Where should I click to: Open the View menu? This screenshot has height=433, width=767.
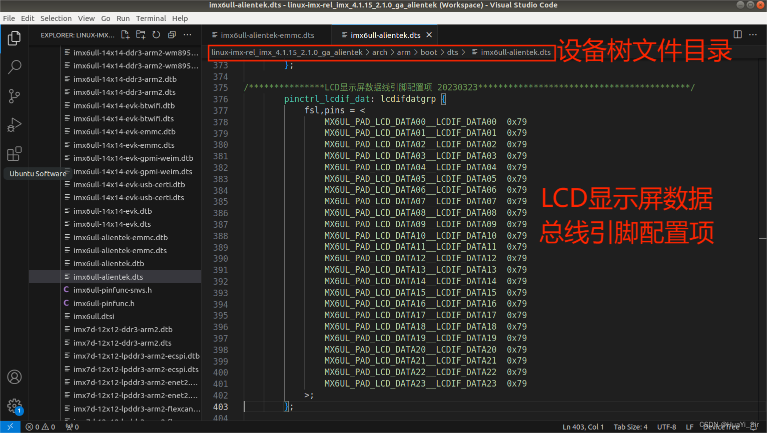coord(86,18)
